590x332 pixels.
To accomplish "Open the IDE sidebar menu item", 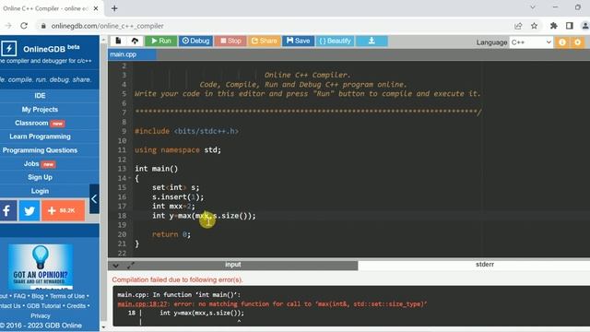I will 40,96.
